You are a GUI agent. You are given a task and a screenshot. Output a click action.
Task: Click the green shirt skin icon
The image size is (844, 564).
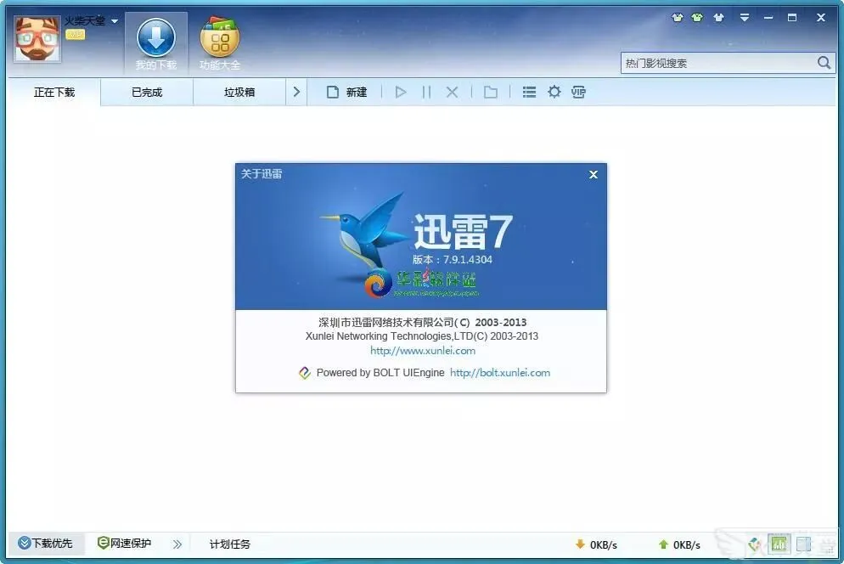[698, 18]
